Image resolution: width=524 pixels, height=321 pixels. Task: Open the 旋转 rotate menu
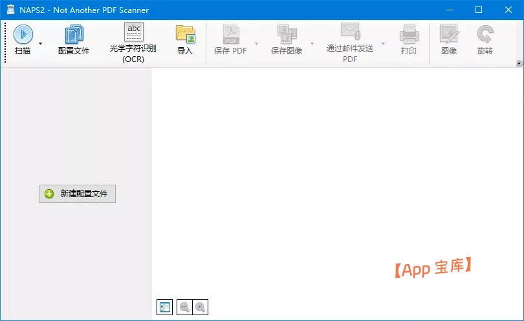[x=485, y=39]
